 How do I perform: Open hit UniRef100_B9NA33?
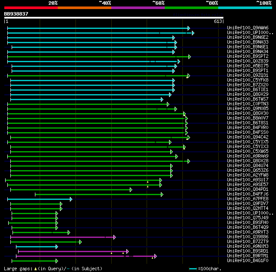coord(248,42)
